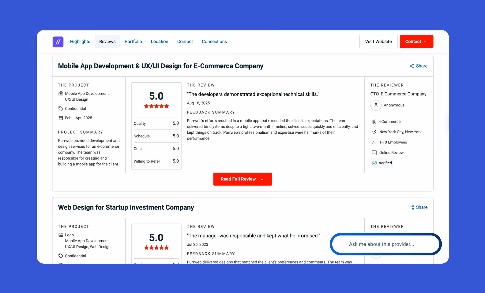Click the calendar icon beside Feb. - Apr. 2025

(61, 118)
